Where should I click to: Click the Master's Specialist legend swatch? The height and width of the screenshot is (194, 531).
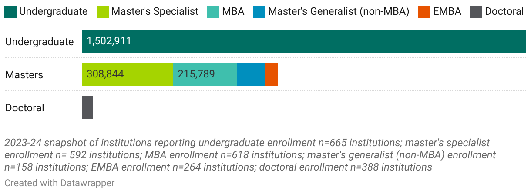(x=103, y=12)
